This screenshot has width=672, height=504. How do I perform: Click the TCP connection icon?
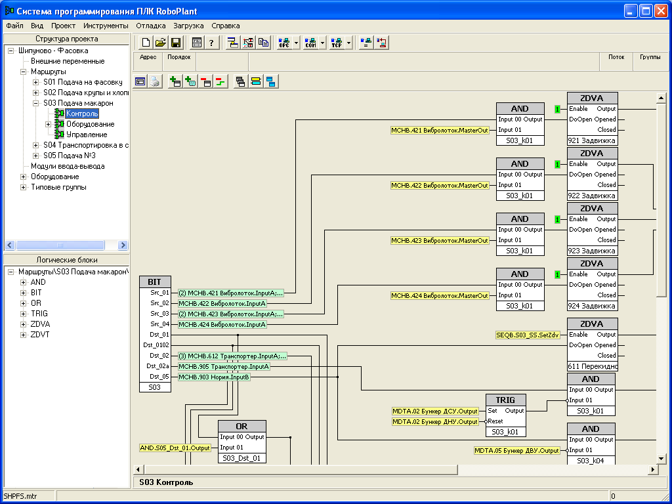click(x=337, y=43)
